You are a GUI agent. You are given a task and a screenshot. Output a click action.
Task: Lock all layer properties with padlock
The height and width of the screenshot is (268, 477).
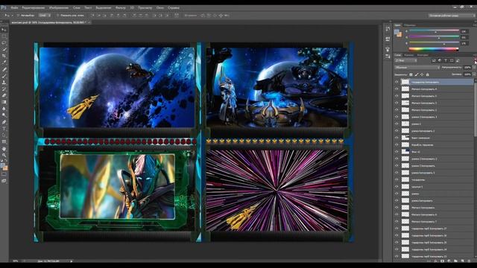point(427,74)
